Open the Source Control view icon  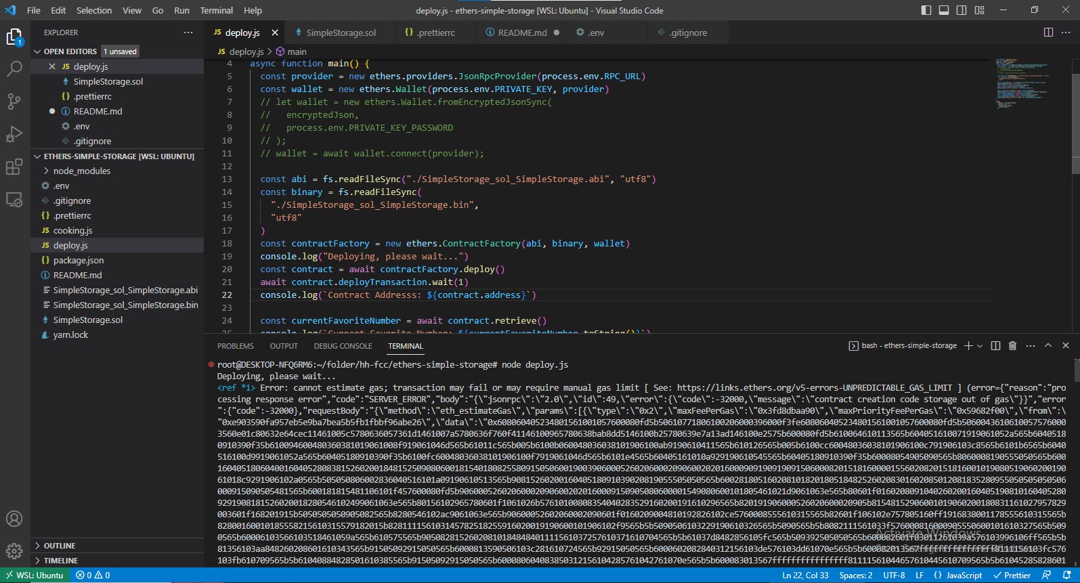(x=14, y=102)
